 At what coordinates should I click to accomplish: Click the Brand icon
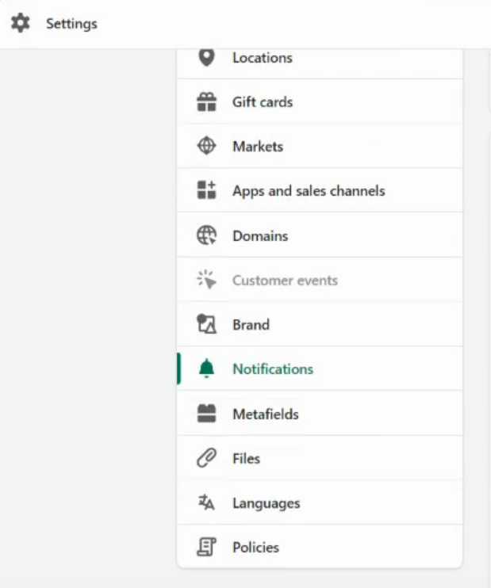click(206, 325)
